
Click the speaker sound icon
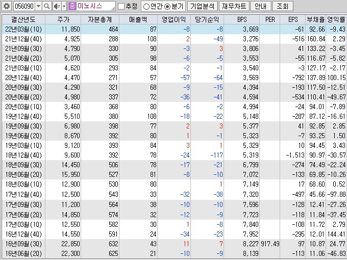coord(57,6)
